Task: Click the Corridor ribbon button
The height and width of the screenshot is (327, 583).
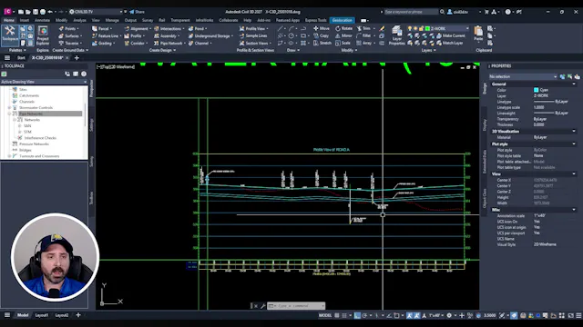Action: point(136,43)
